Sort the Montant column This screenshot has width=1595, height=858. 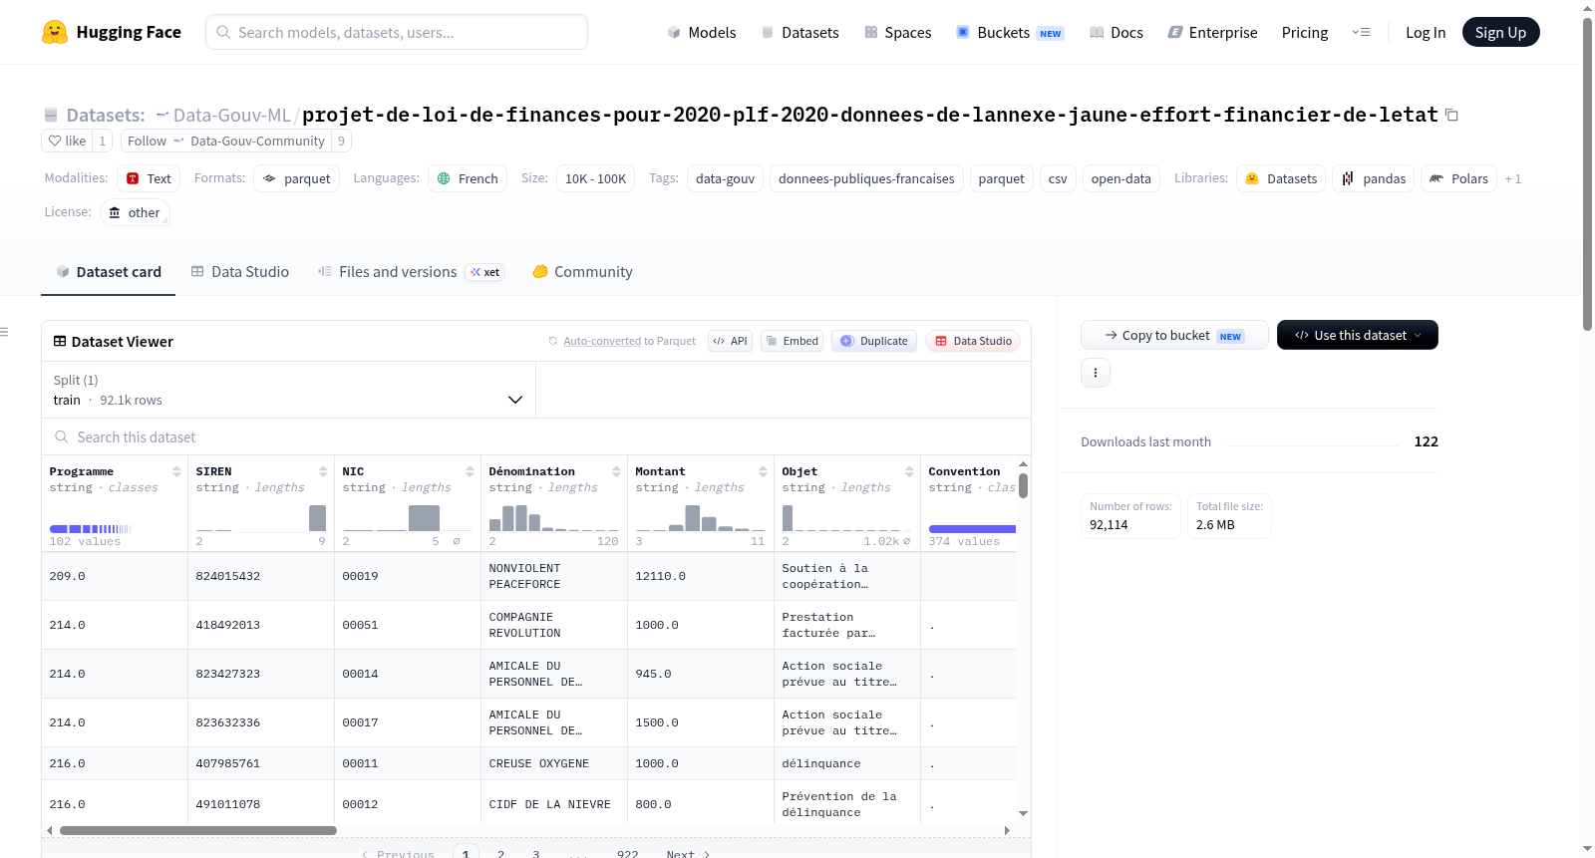tap(763, 471)
